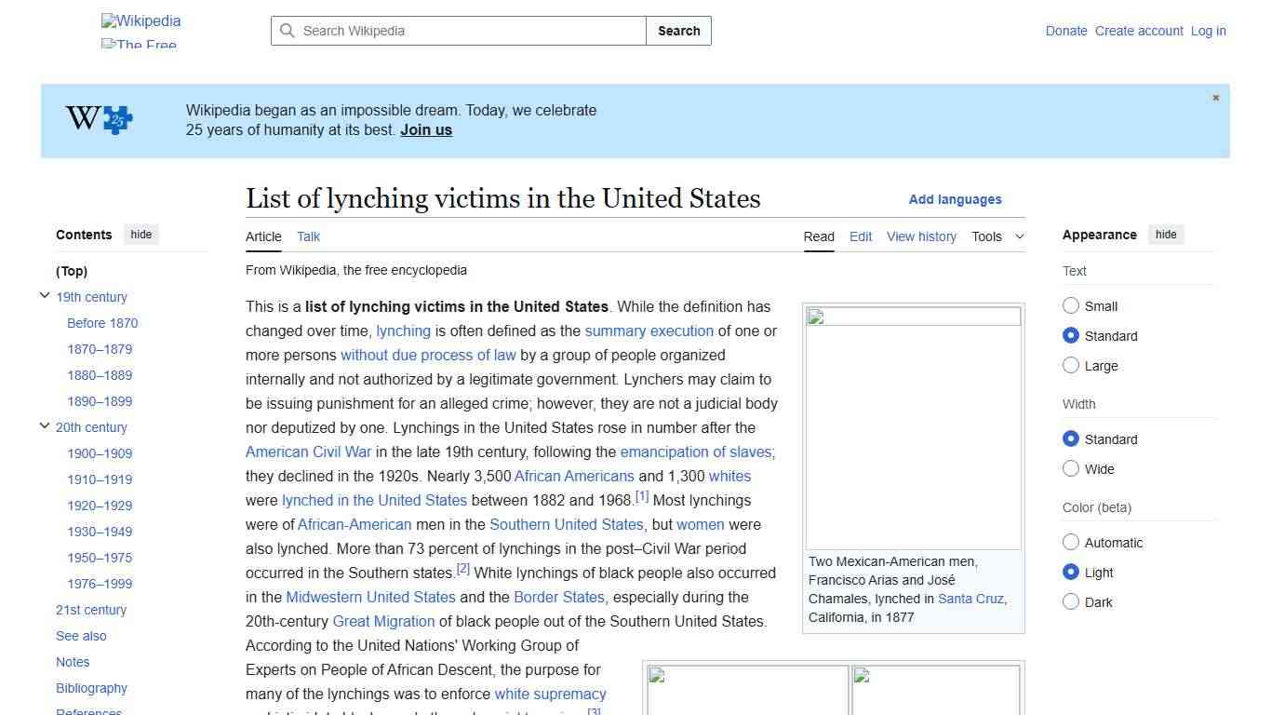Follow the Join us link
The height and width of the screenshot is (715, 1271).
tap(425, 129)
